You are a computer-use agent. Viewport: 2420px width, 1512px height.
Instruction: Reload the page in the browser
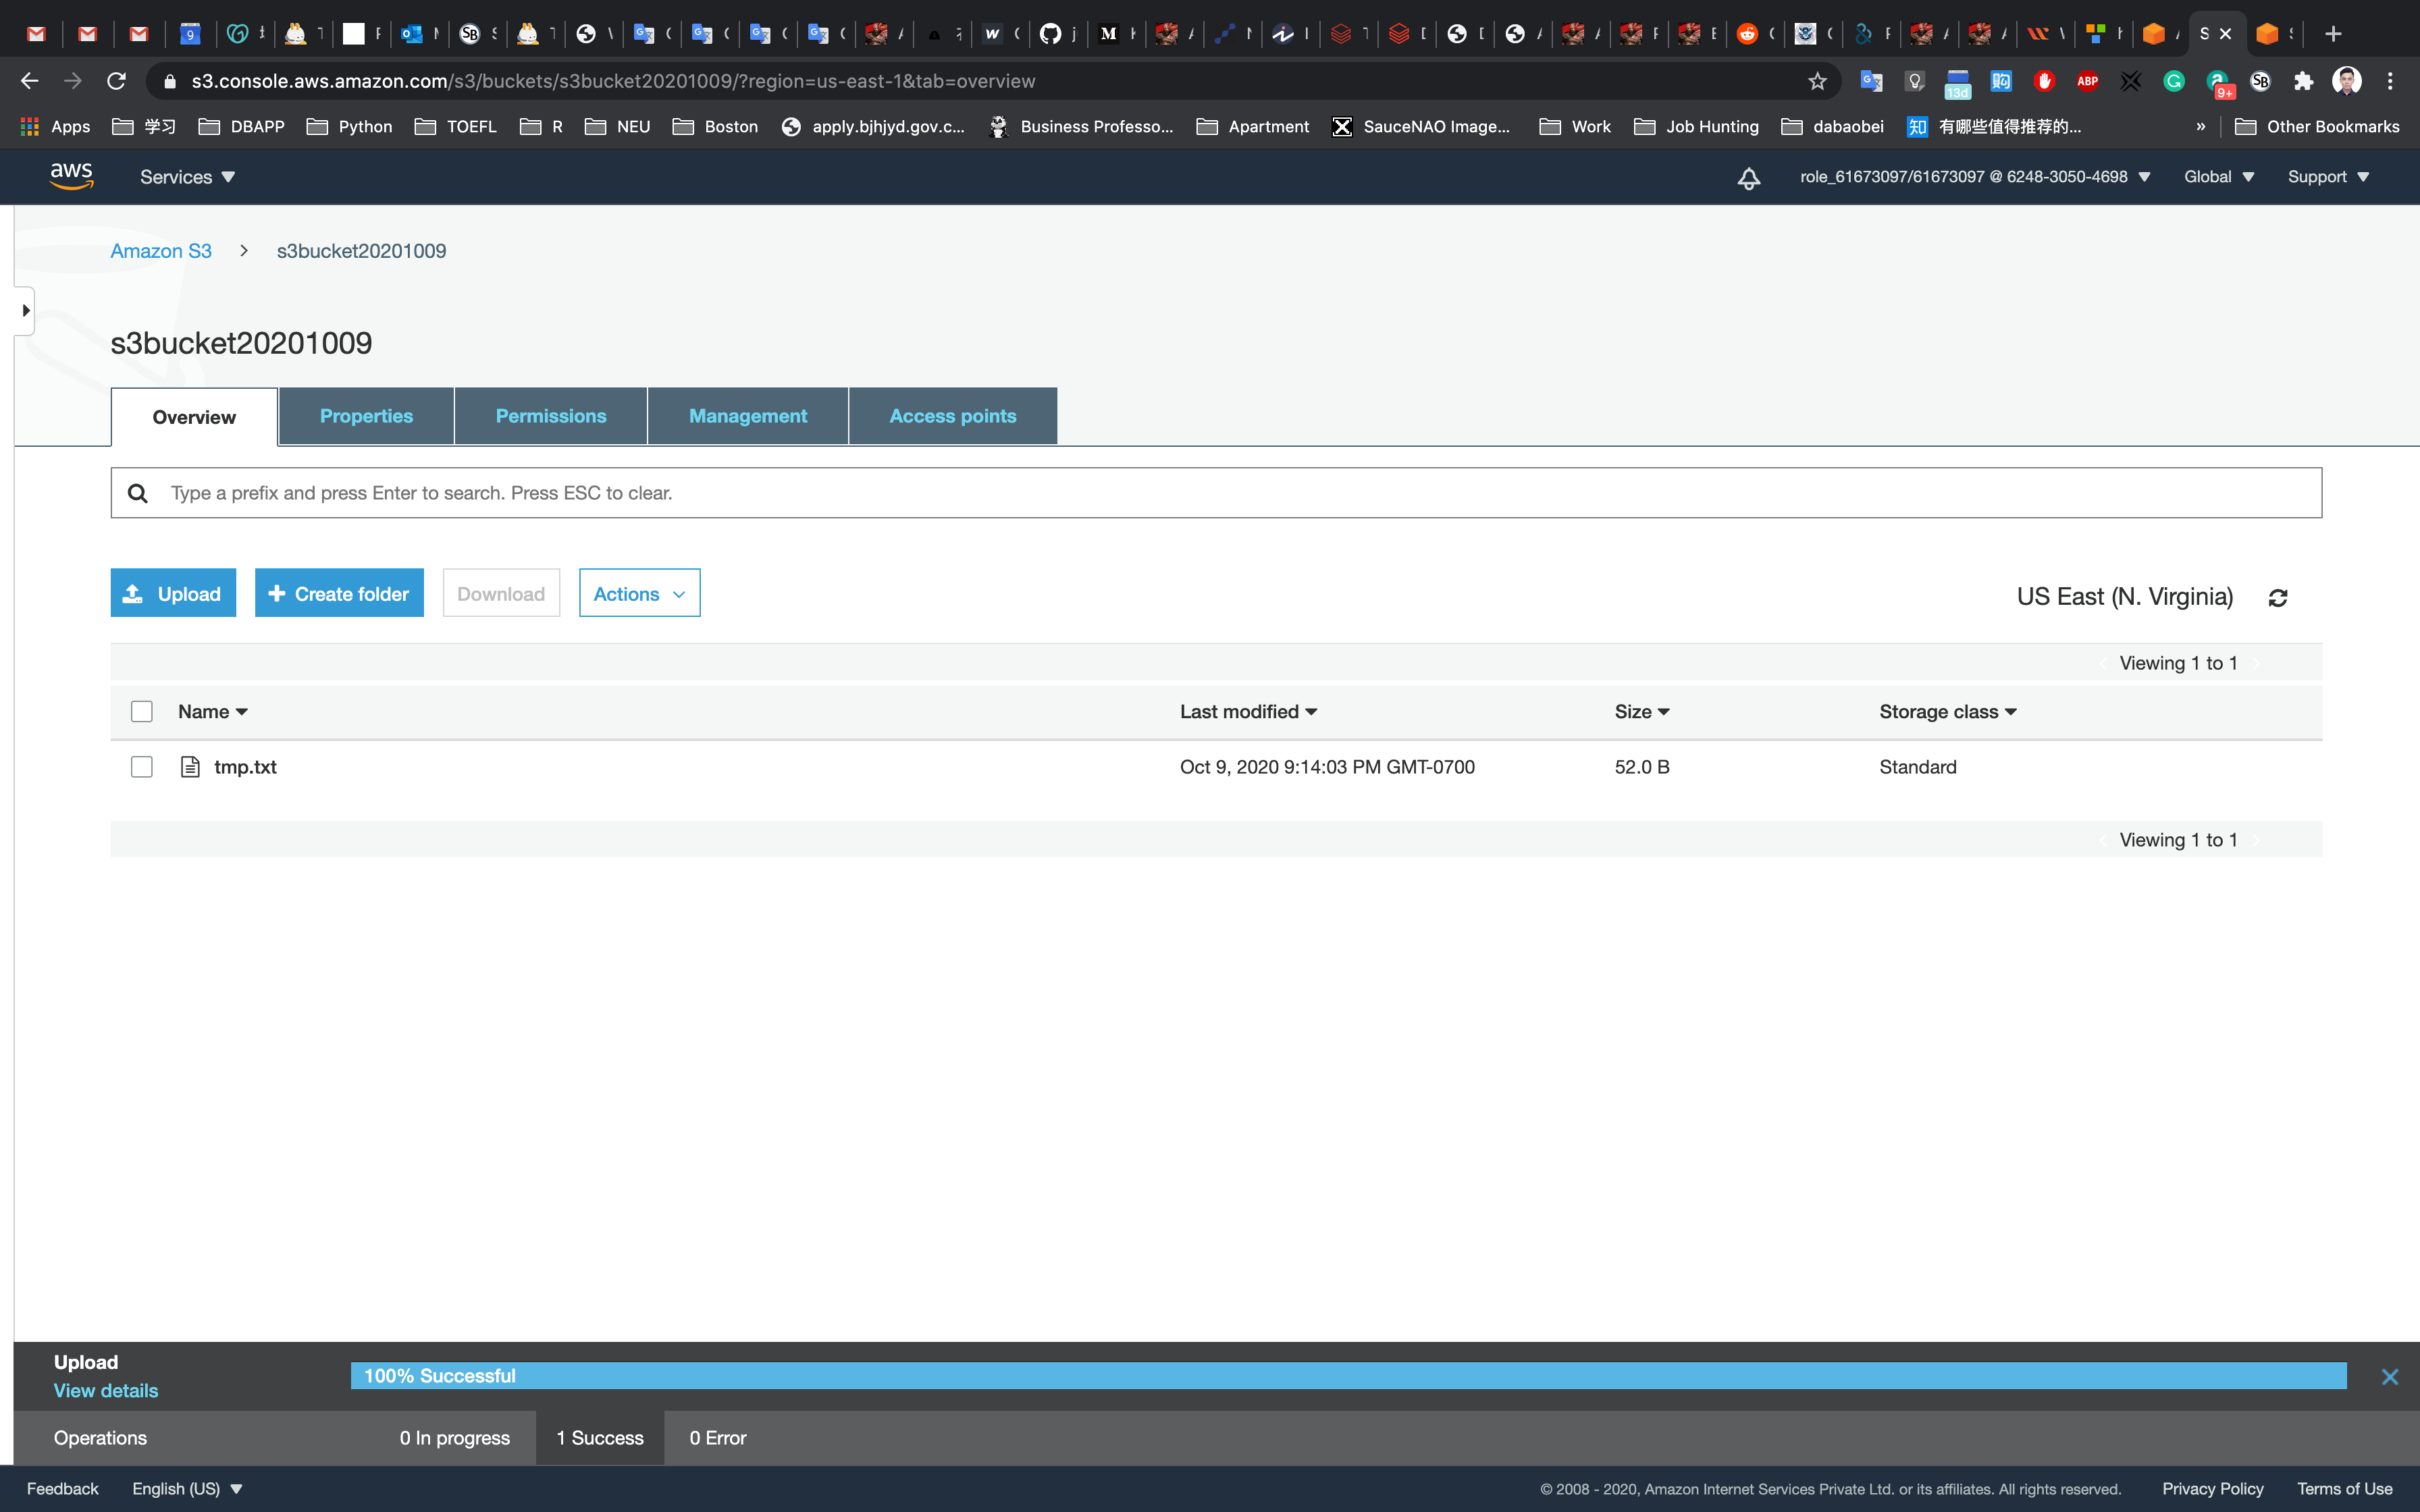pyautogui.click(x=117, y=81)
